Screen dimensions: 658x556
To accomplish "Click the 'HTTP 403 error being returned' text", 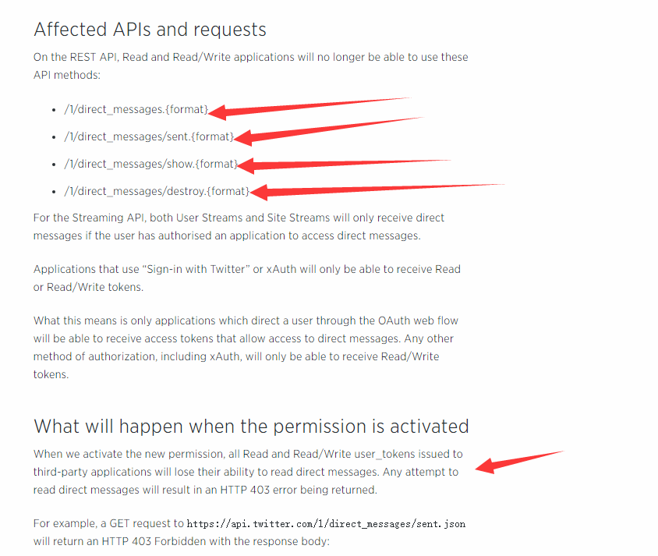I will coord(299,490).
